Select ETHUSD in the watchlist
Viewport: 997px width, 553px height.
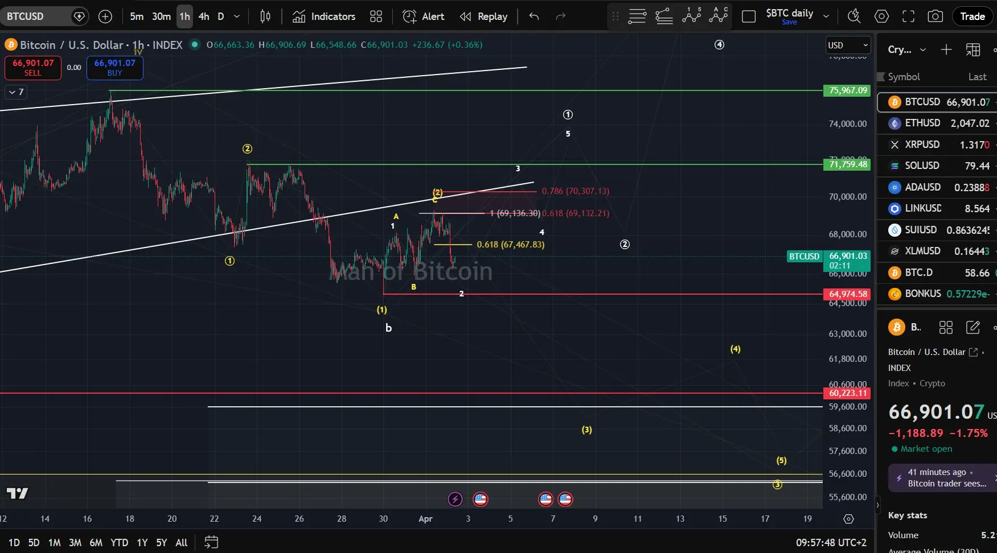(x=937, y=123)
